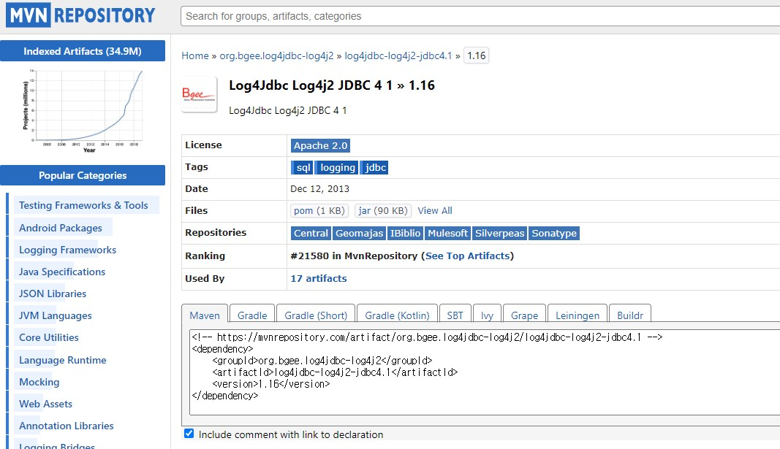Open Annotation Libraries category
780x449 pixels.
pos(67,426)
